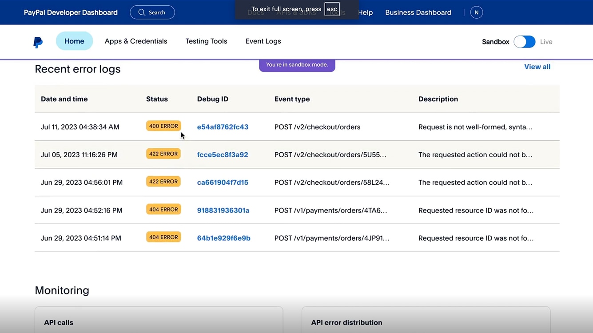Click the Status column header
This screenshot has width=593, height=333.
pos(157,99)
